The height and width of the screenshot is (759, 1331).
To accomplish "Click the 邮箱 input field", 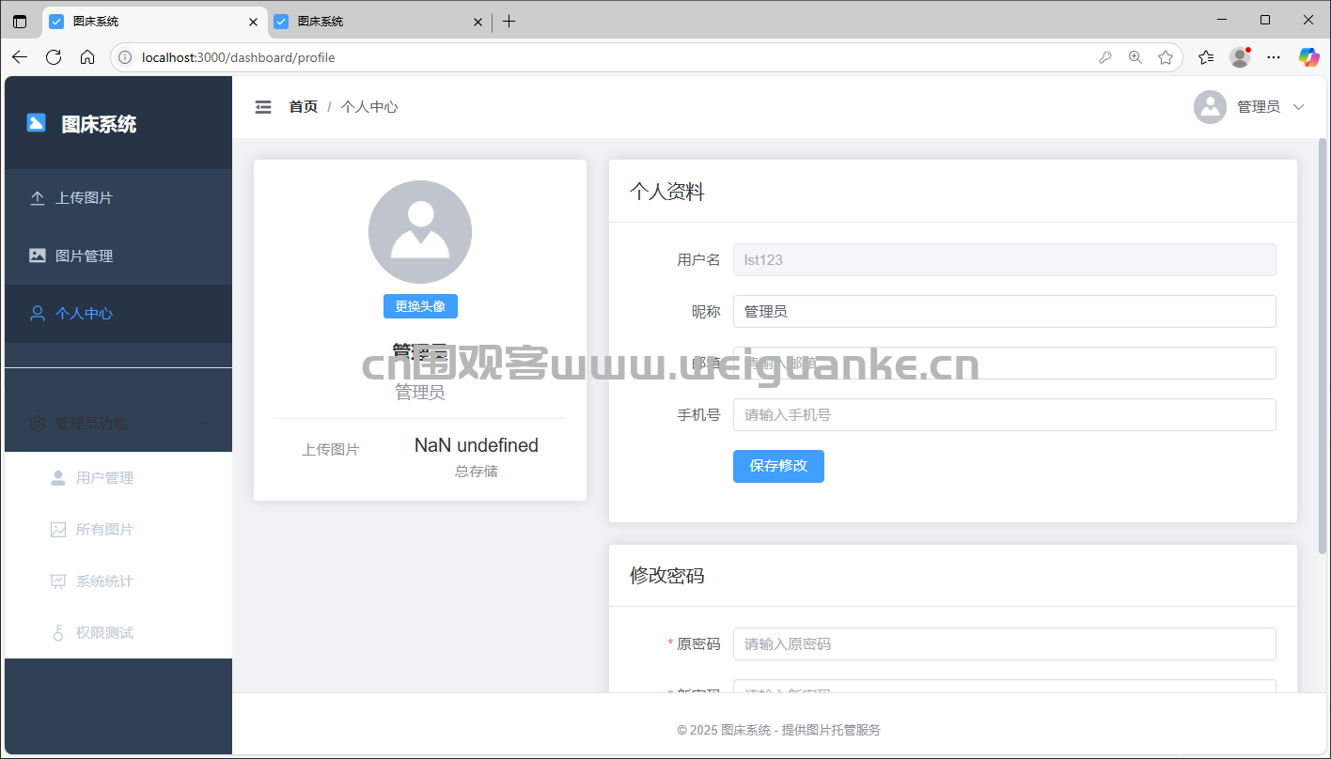I will (x=1005, y=363).
